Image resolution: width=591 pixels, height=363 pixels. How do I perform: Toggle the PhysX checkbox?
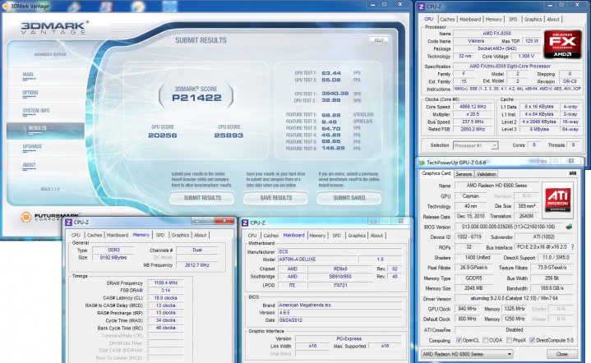click(509, 340)
